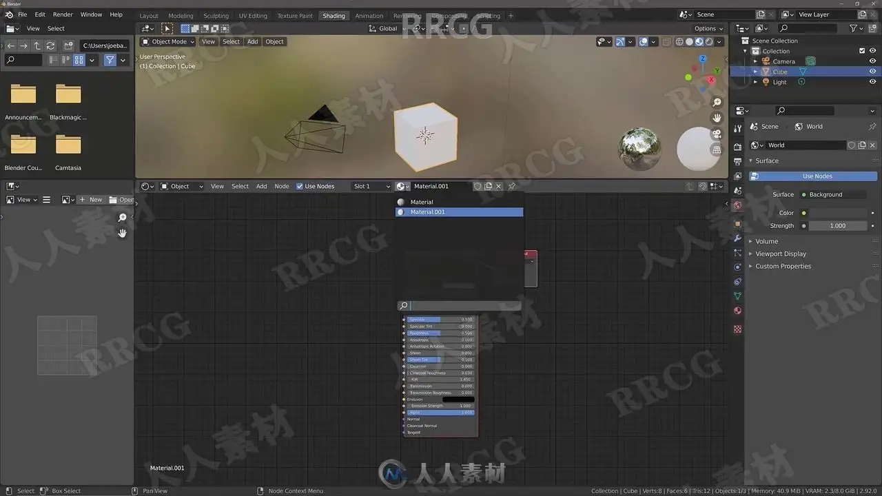Click New image button in image editor

click(90, 200)
